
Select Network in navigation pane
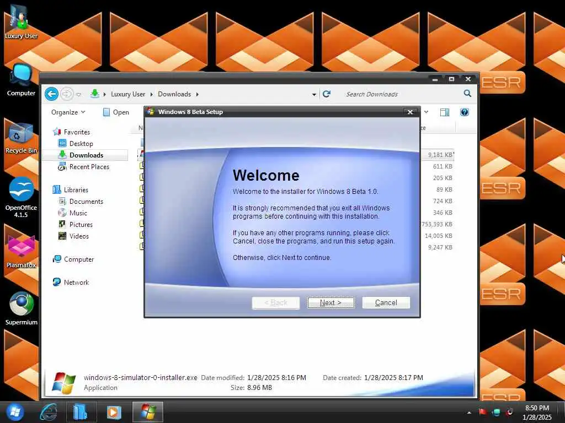click(x=71, y=282)
